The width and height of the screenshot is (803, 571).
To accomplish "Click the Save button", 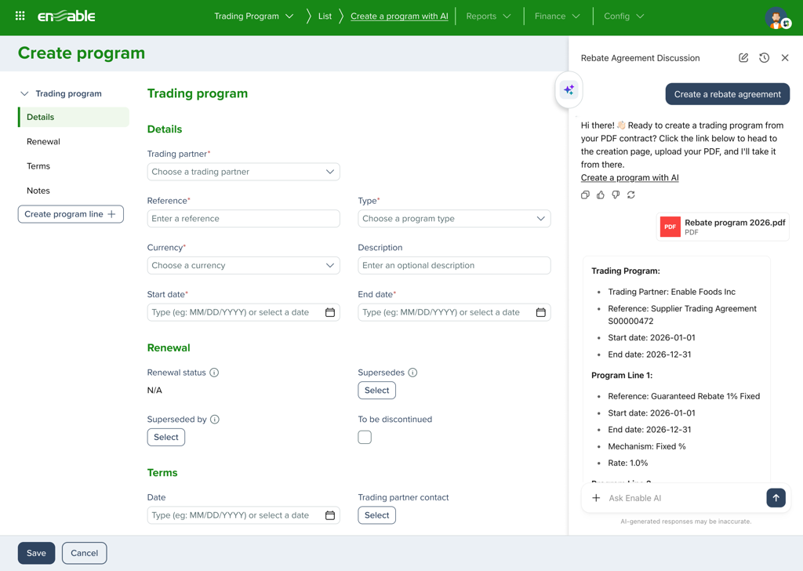I will 36,553.
